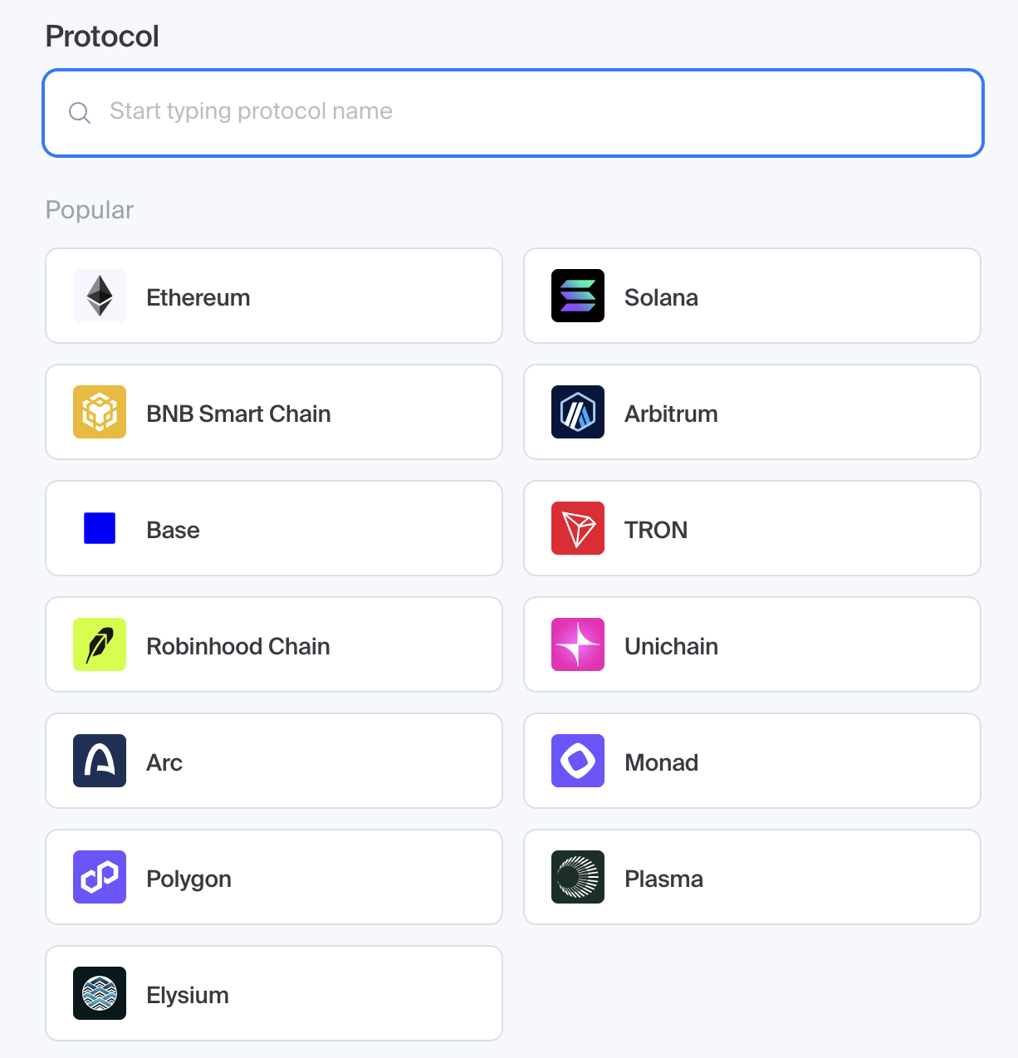Select Robinhood Chain label
This screenshot has width=1018, height=1058.
pos(238,646)
